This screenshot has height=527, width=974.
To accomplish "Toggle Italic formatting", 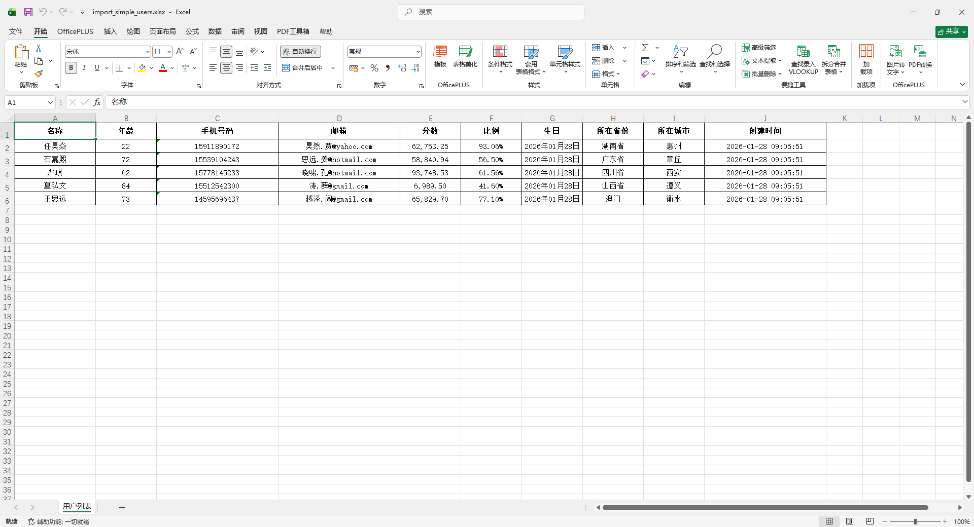I will tap(84, 68).
